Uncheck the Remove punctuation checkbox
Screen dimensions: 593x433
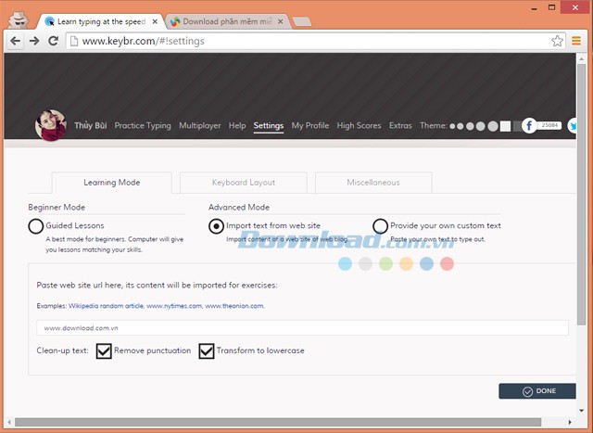105,351
